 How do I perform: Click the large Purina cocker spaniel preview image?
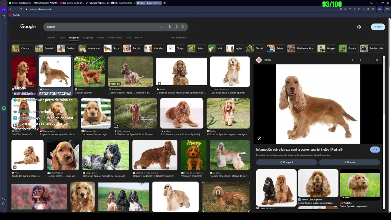tap(318, 104)
